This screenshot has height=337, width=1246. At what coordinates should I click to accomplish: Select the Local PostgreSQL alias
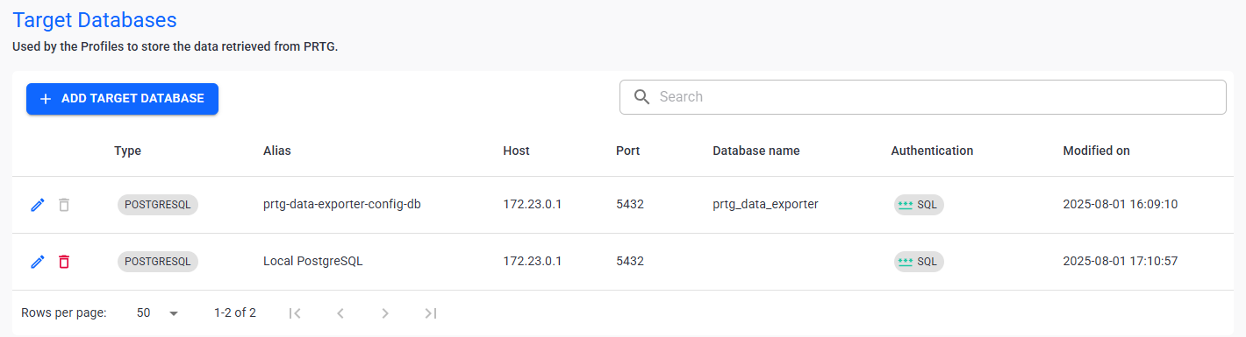tap(313, 261)
